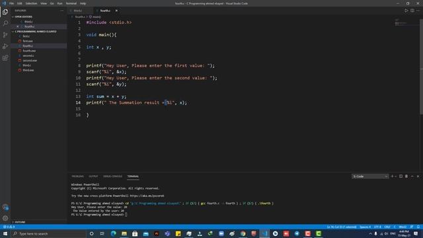Open the Go menu
This screenshot has width=423, height=238.
click(x=52, y=3)
